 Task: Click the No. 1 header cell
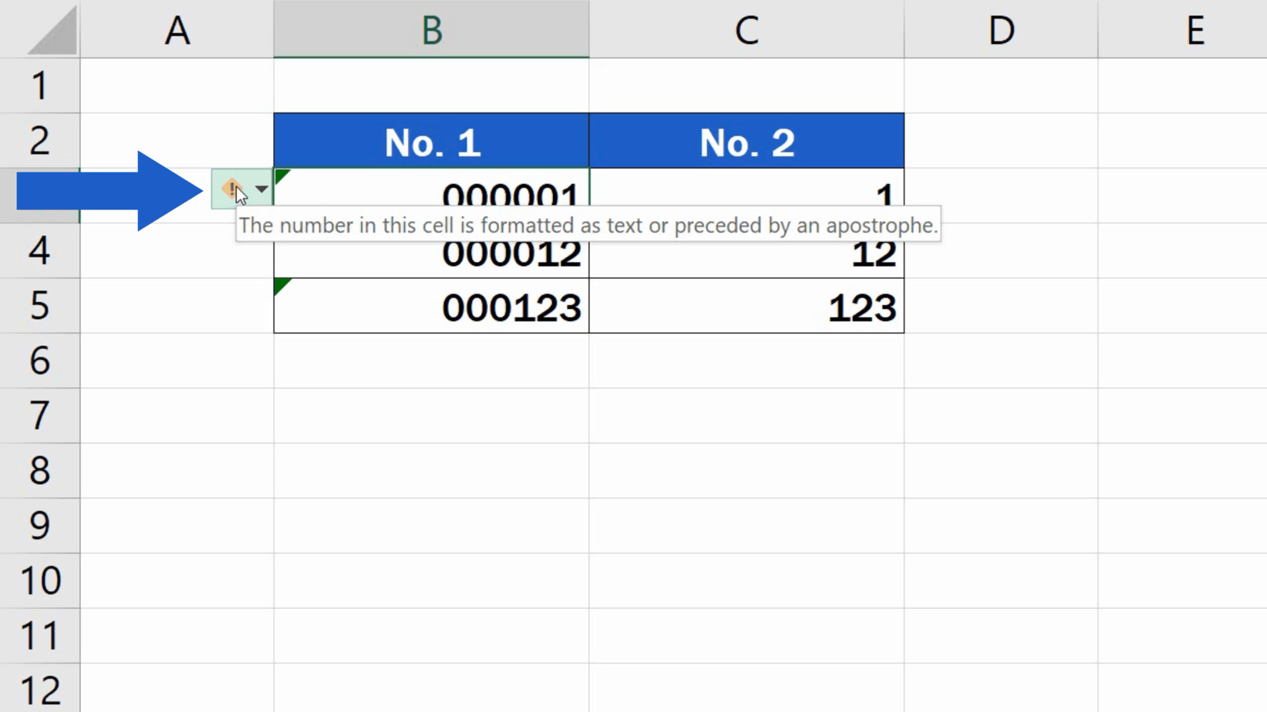(x=430, y=140)
